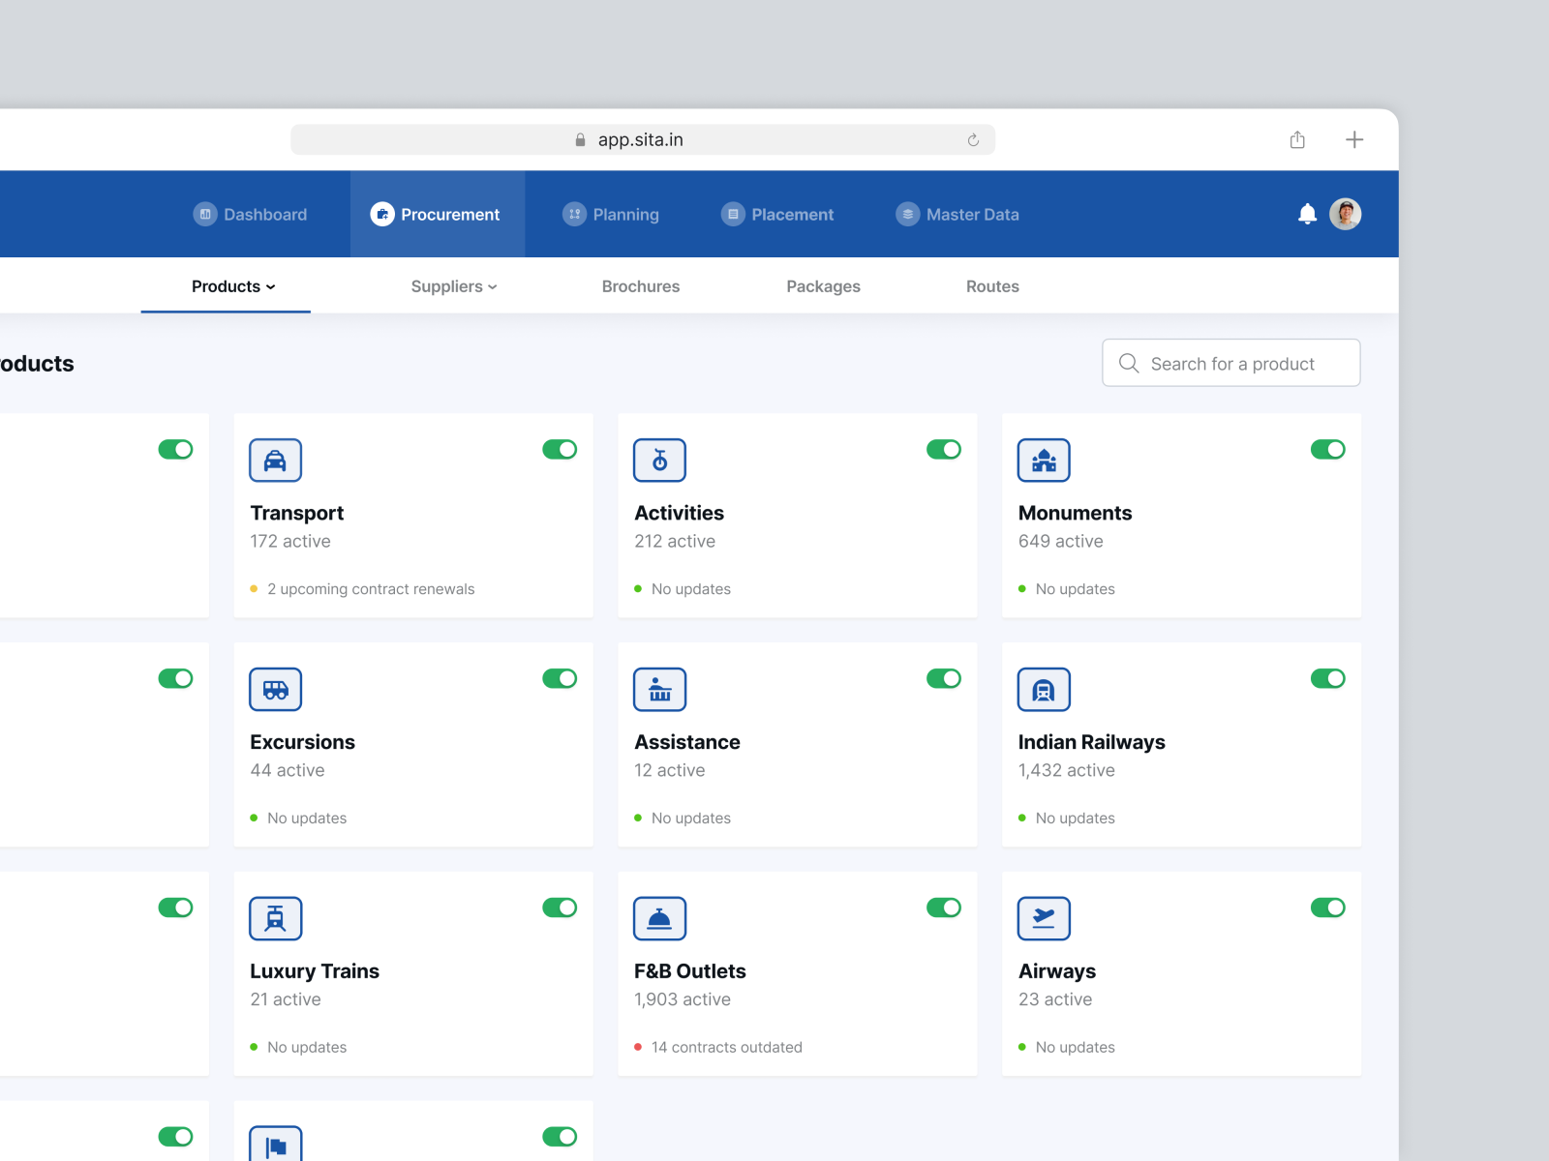Select the Assistance podium icon
This screenshot has height=1161, width=1549.
point(659,690)
